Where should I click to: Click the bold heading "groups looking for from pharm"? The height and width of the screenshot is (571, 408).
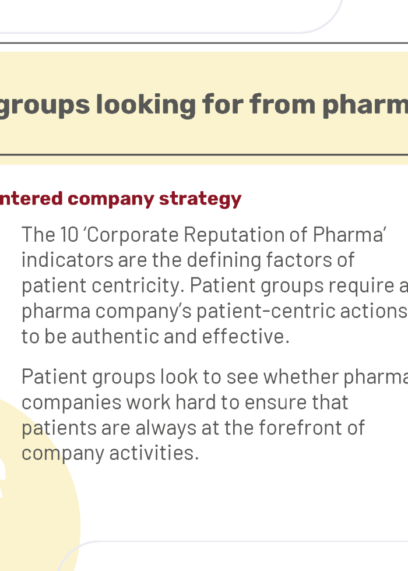coord(203,105)
